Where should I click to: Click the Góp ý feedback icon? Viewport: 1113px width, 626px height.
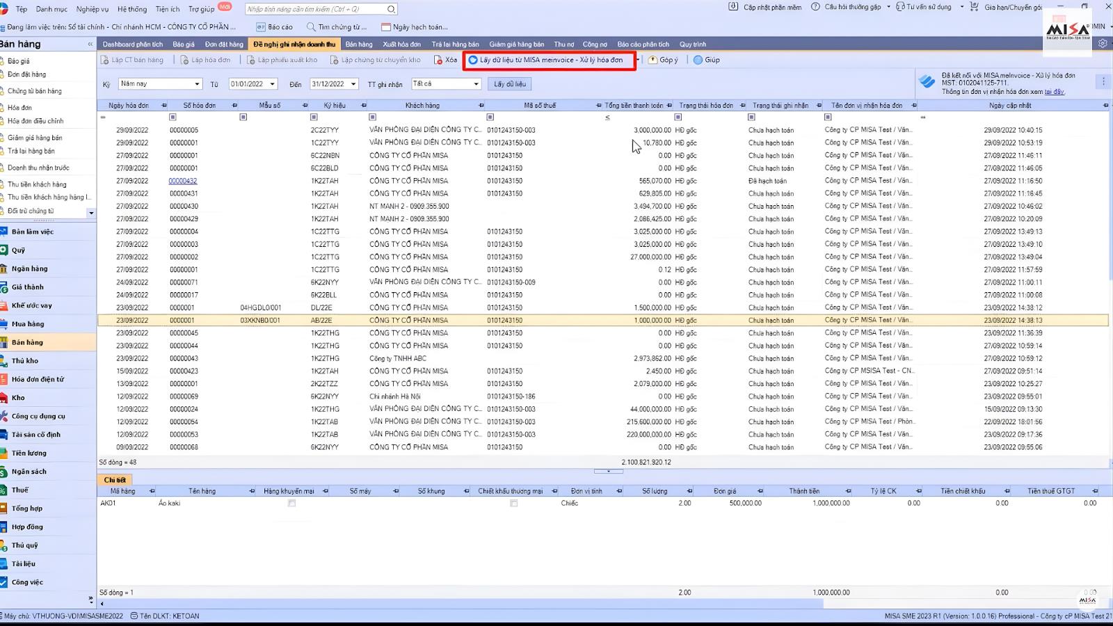coord(652,61)
